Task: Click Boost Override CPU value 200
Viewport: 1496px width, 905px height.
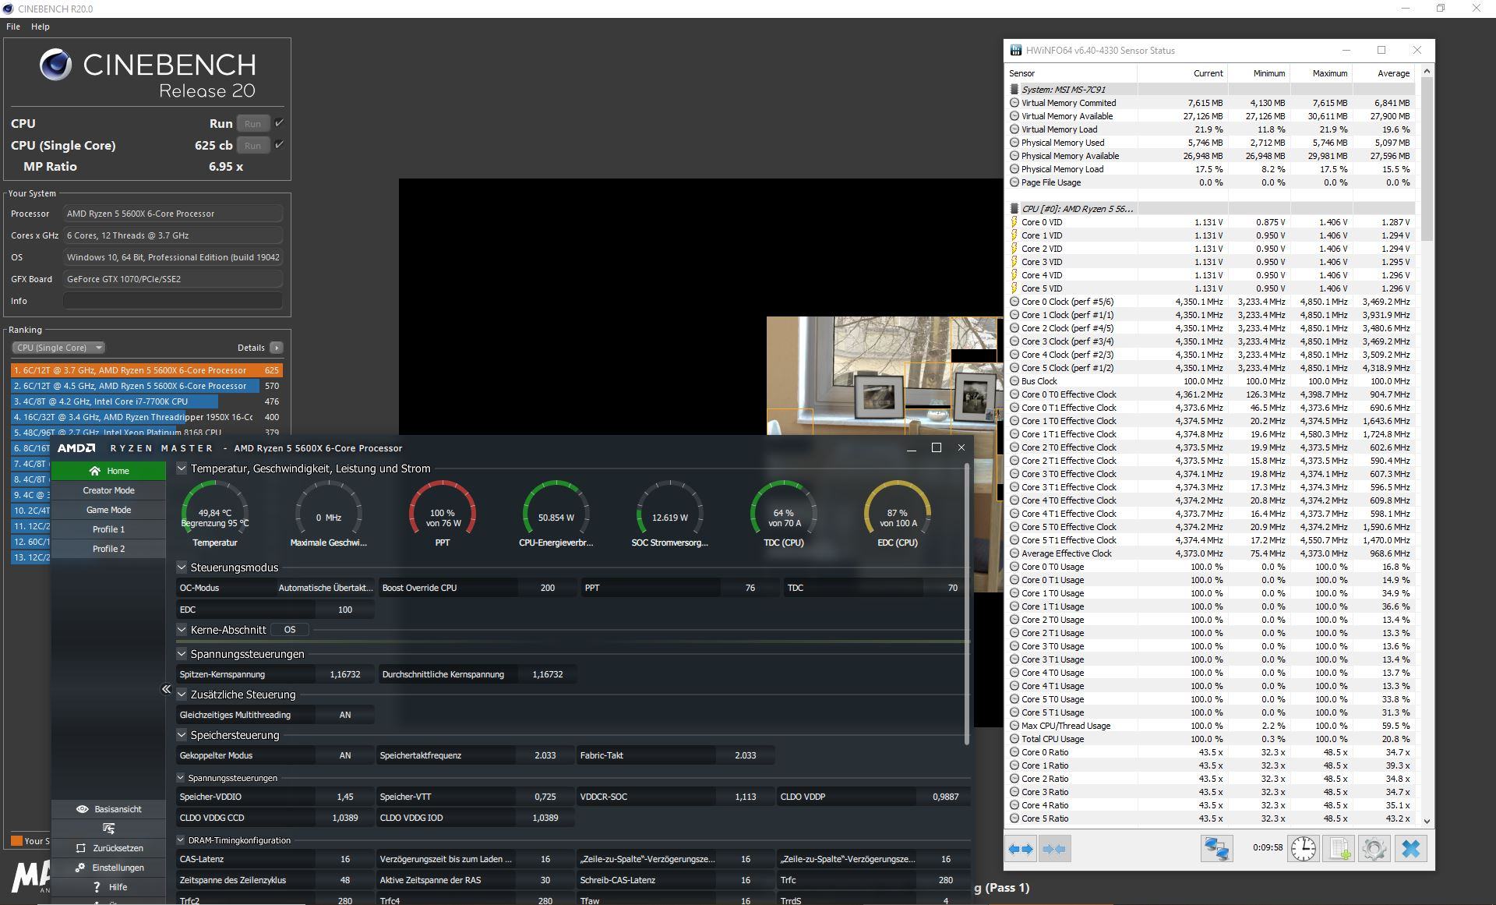Action: [x=548, y=588]
